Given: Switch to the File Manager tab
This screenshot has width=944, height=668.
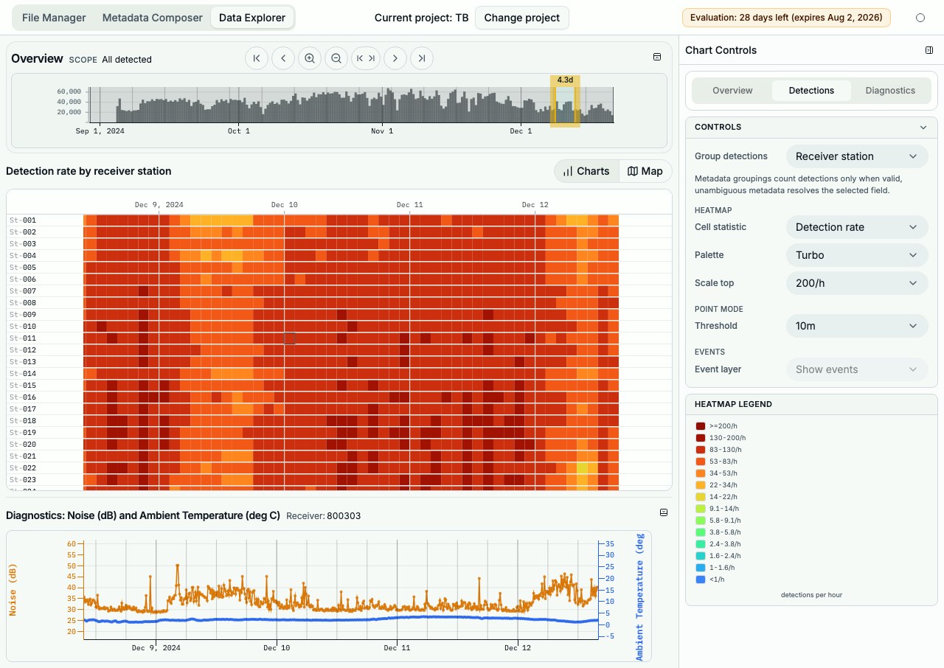Looking at the screenshot, I should [54, 18].
